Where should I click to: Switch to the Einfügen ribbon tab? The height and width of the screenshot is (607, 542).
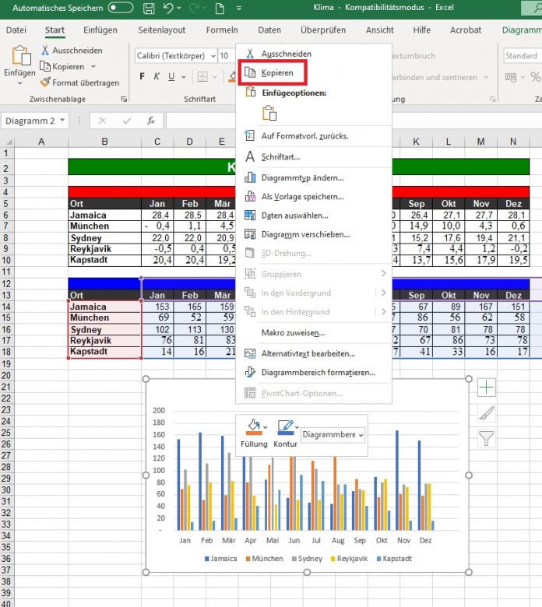pos(100,30)
